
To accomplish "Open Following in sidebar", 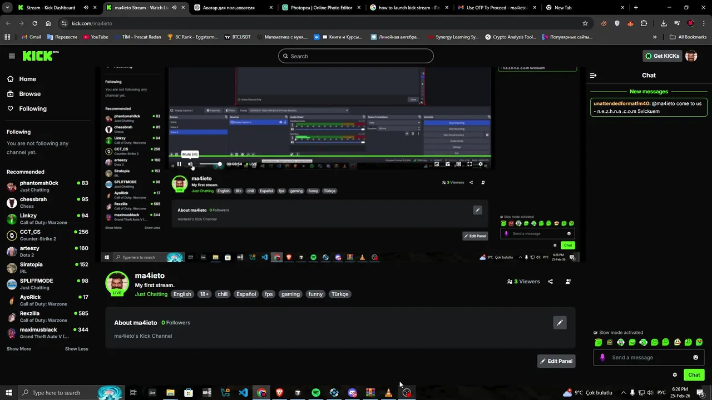I will [x=27, y=109].
